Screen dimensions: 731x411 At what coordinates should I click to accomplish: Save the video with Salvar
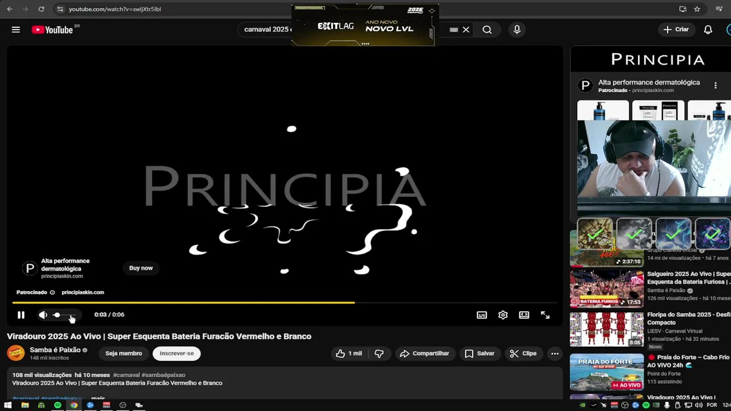coord(480,353)
